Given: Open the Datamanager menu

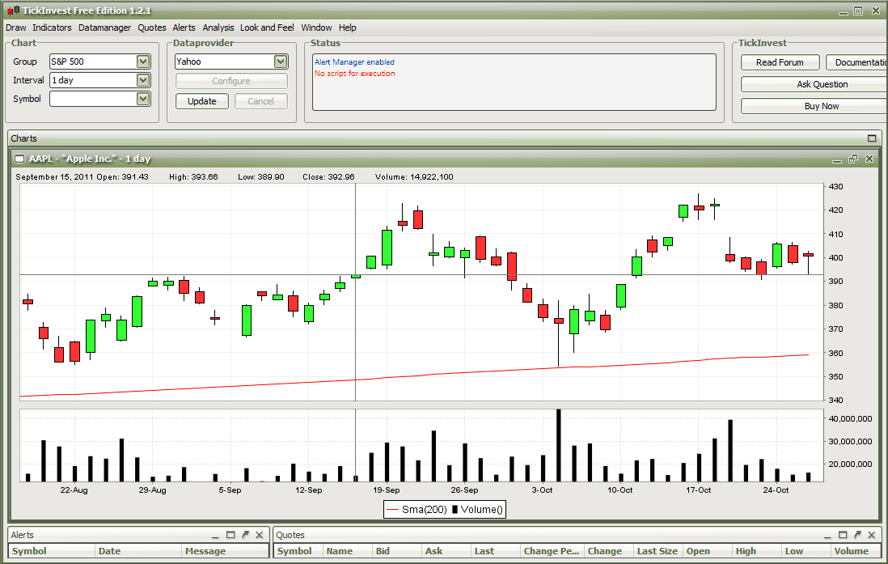Looking at the screenshot, I should click(104, 28).
